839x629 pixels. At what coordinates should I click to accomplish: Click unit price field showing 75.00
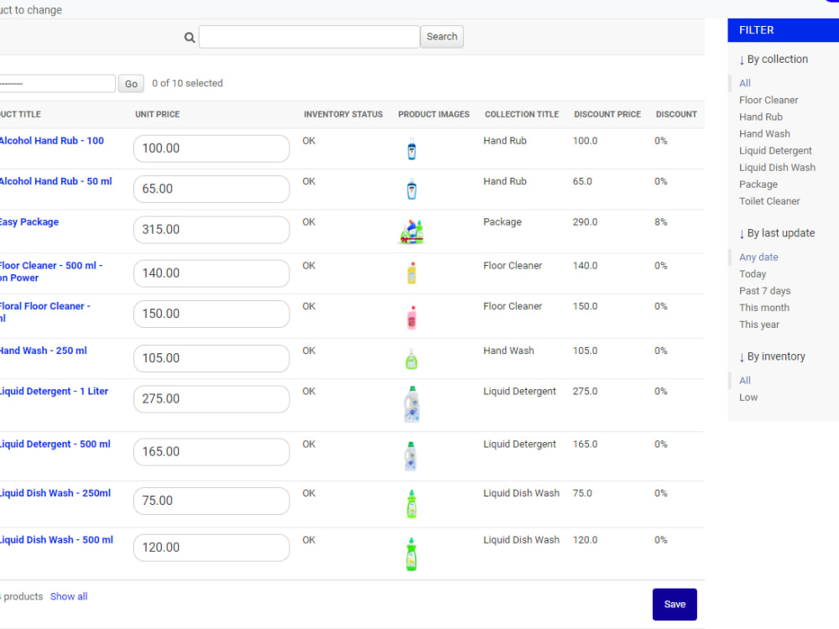click(211, 502)
